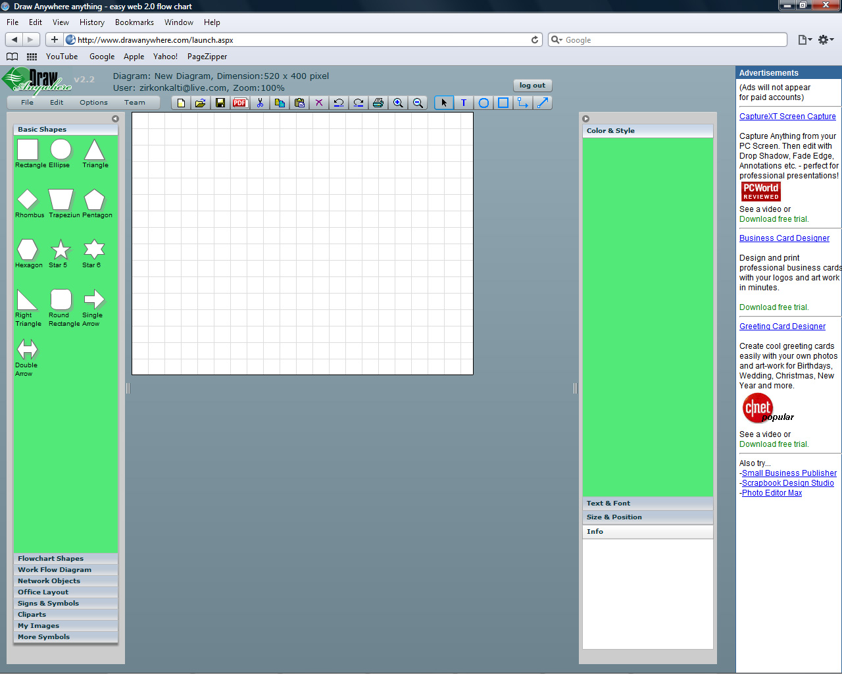
Task: Choose the Double Arrow shape
Action: (x=27, y=350)
